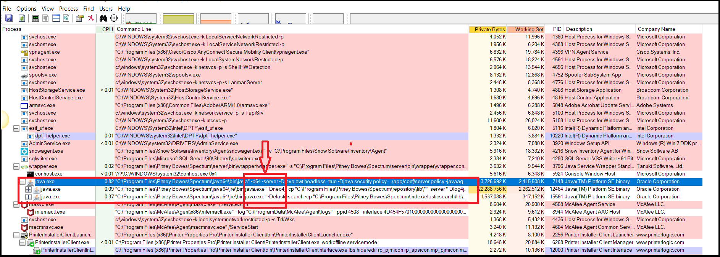The height and width of the screenshot is (257, 720).
Task: Click the spoolsv.exe printer icon
Action: 24,75
